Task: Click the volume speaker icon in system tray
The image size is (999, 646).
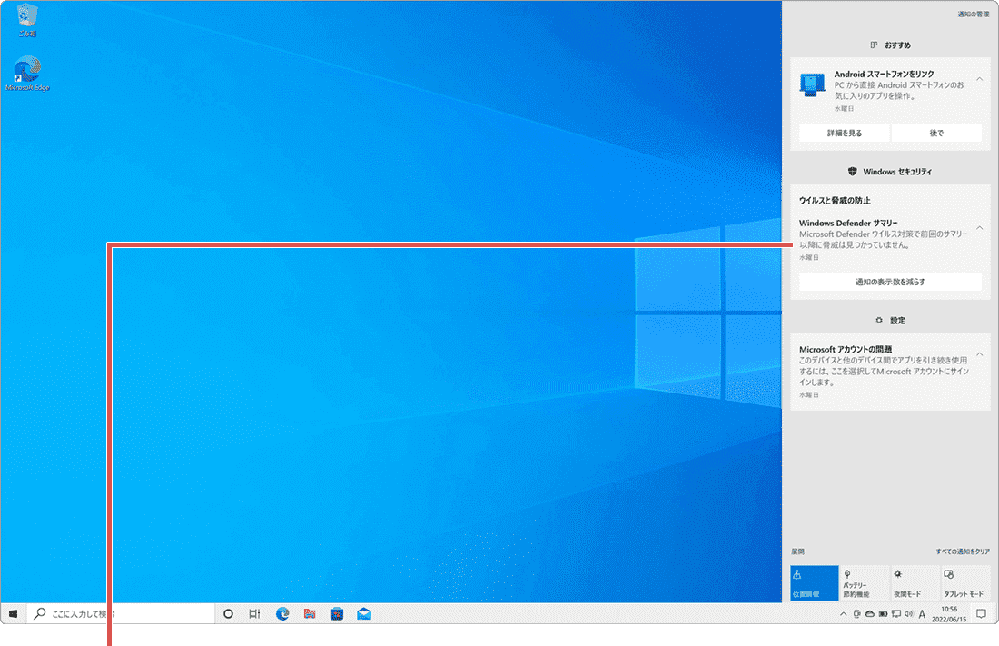Action: [909, 615]
